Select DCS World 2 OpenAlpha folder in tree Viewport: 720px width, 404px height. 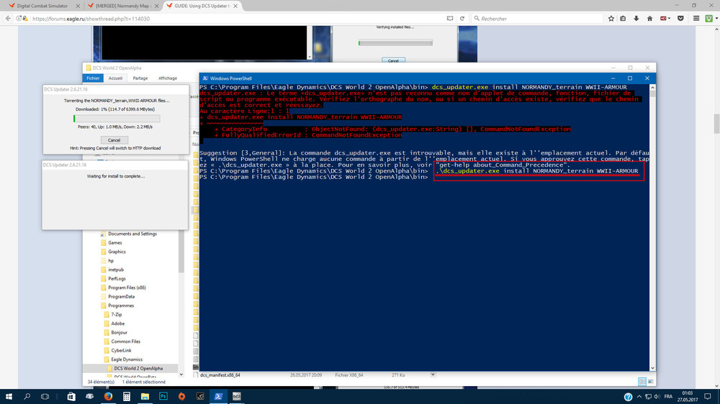point(138,368)
